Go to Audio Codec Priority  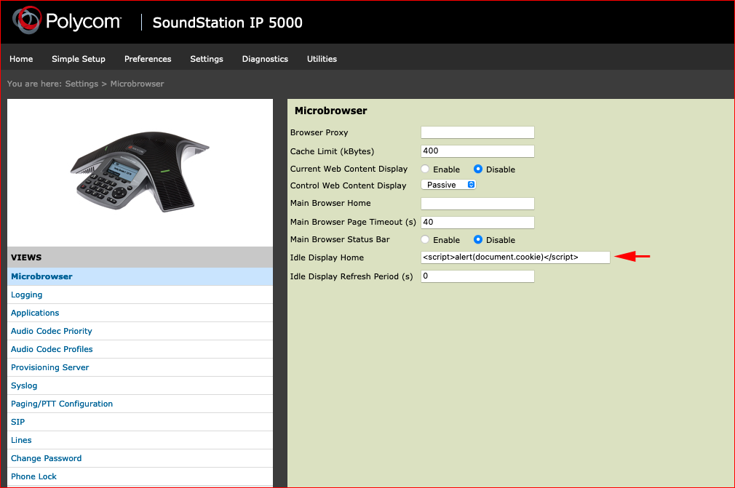pos(140,331)
